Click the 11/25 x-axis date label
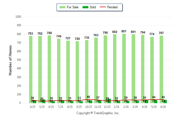 pos(98,107)
